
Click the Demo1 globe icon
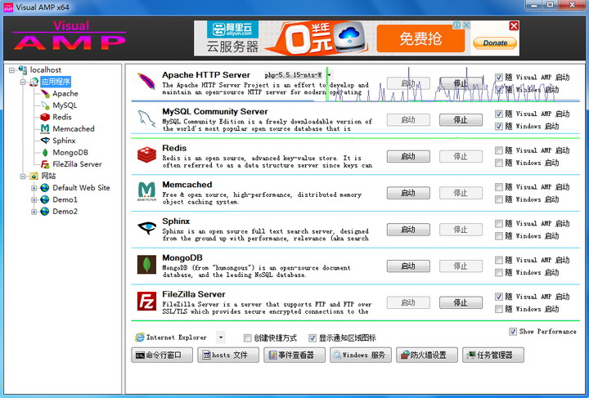45,199
